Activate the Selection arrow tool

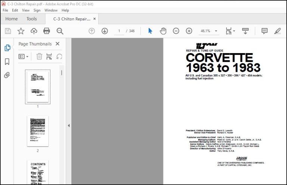pyautogui.click(x=150, y=31)
